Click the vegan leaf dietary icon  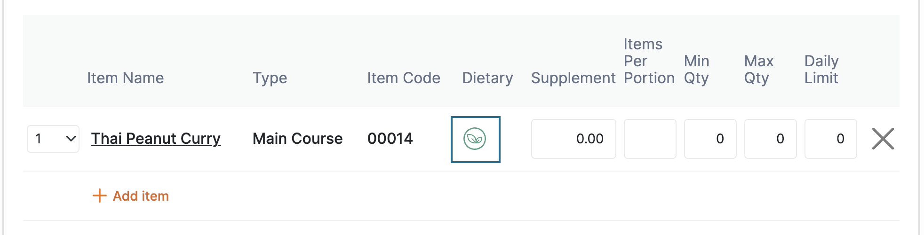[475, 139]
